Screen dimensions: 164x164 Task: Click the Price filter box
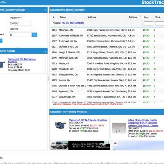[148, 23]
